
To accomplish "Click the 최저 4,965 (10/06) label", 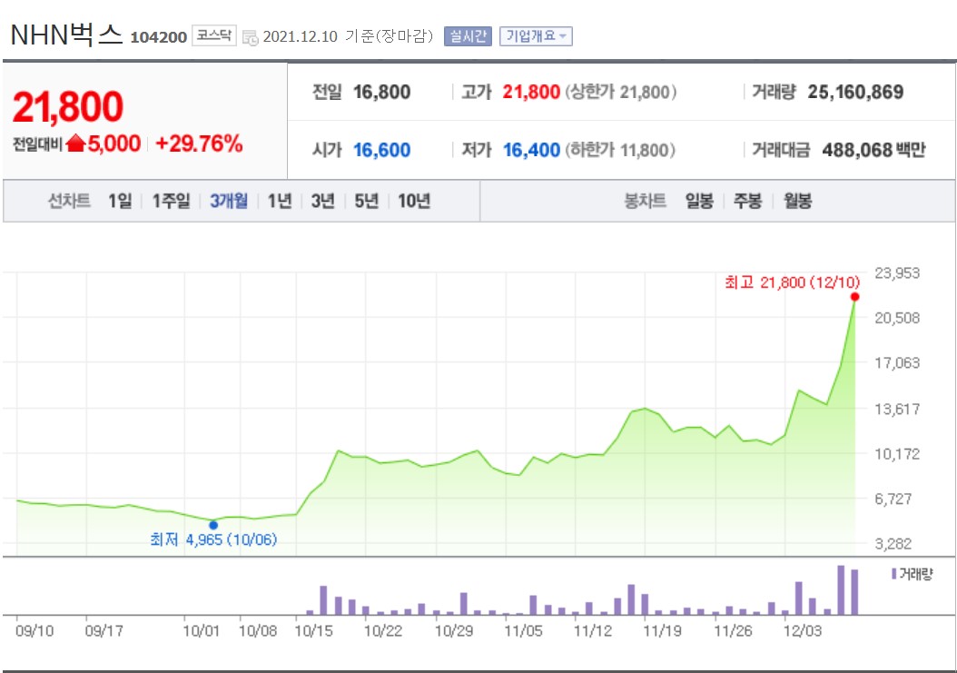I will [x=213, y=539].
